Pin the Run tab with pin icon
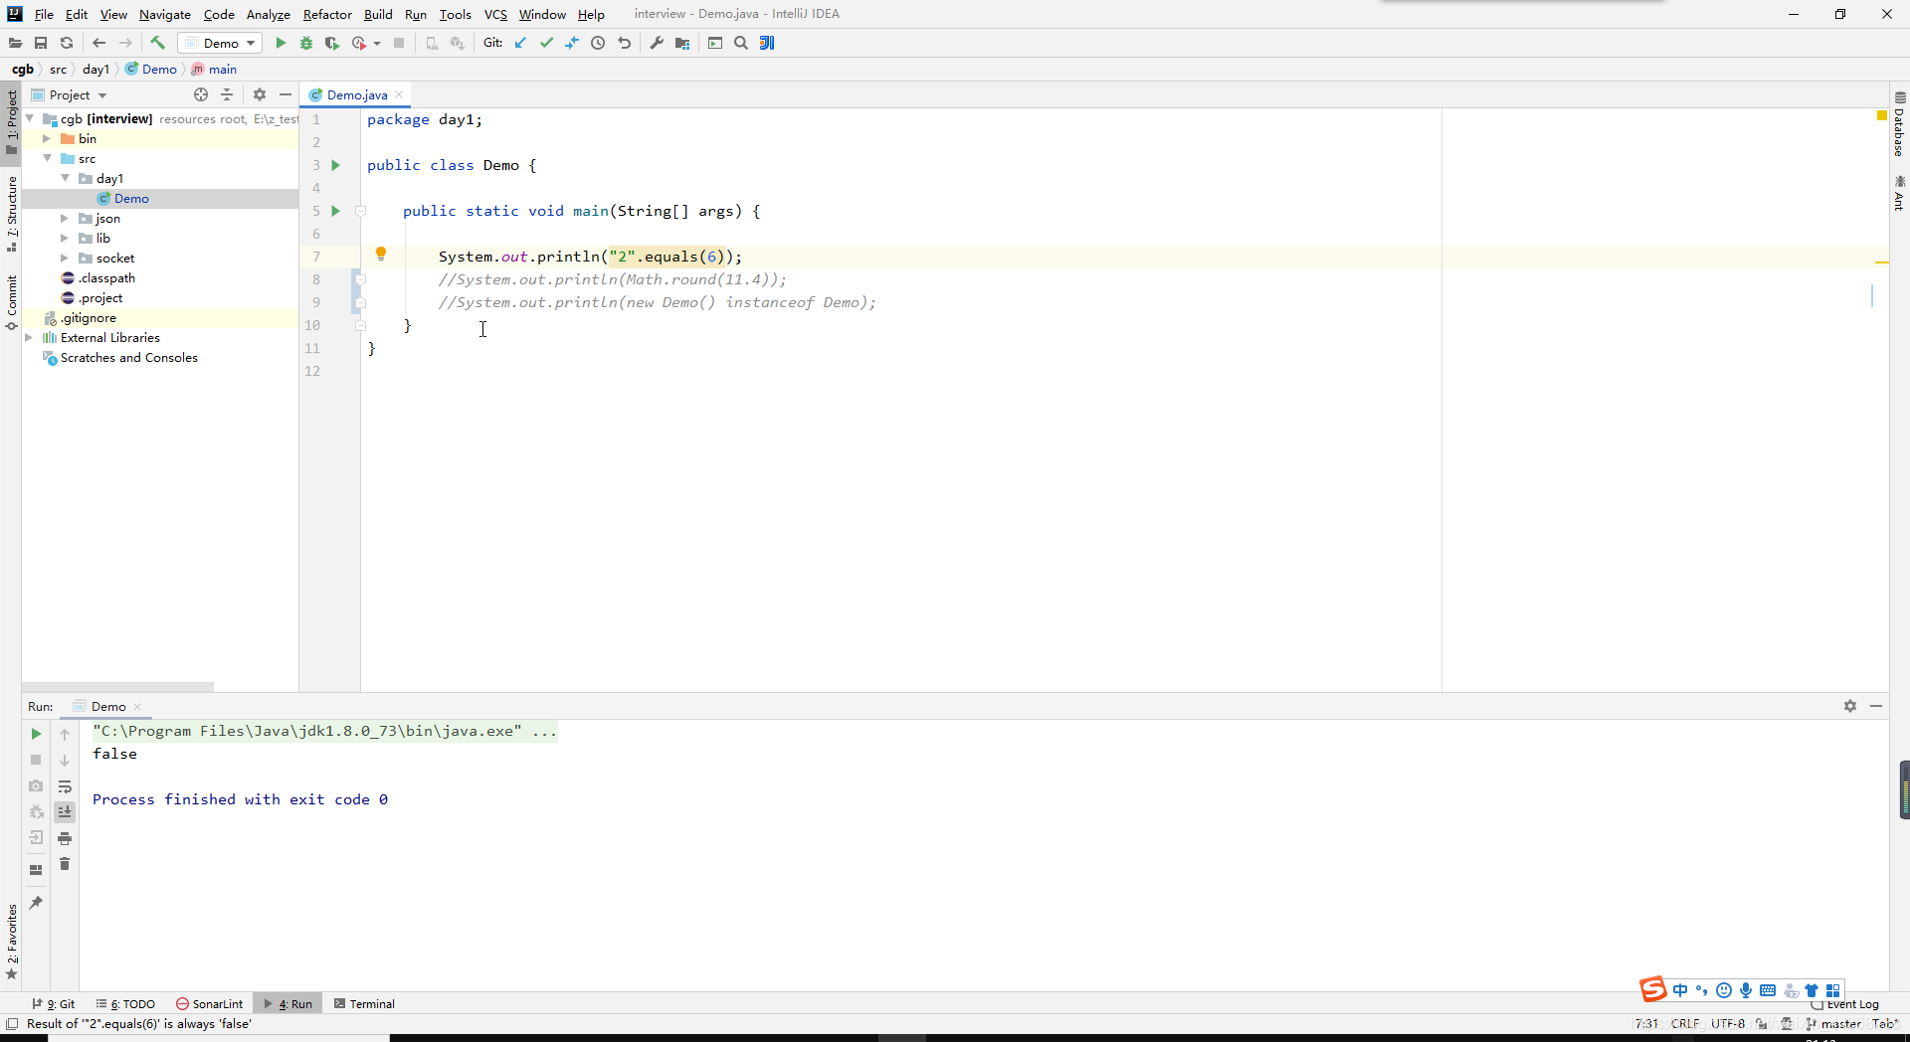Image resolution: width=1910 pixels, height=1042 pixels. tap(36, 903)
